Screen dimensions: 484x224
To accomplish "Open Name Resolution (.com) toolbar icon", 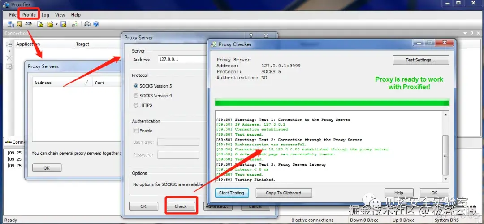I will [x=29, y=24].
